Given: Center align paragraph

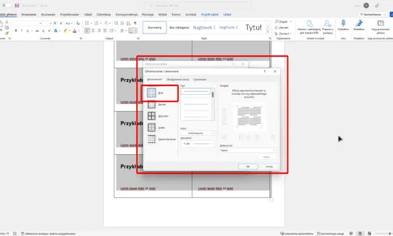Looking at the screenshot, I should [93, 31].
